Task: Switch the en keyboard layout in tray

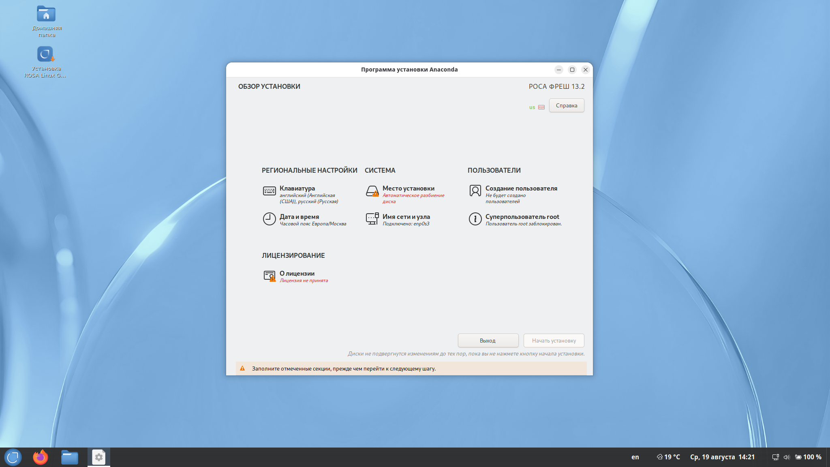Action: (635, 457)
